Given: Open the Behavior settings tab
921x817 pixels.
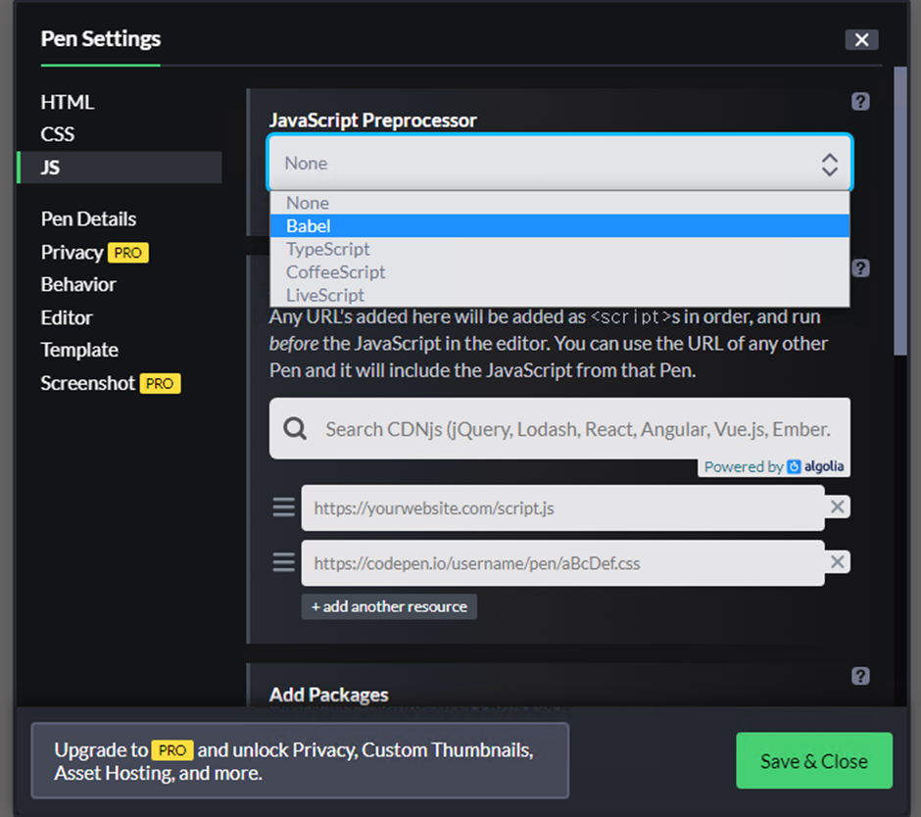Looking at the screenshot, I should coord(78,285).
